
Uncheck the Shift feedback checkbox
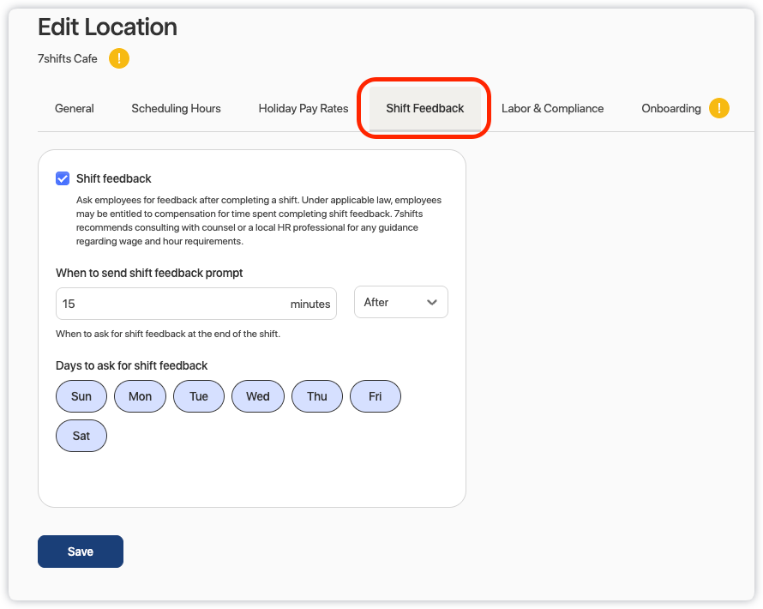[x=63, y=178]
